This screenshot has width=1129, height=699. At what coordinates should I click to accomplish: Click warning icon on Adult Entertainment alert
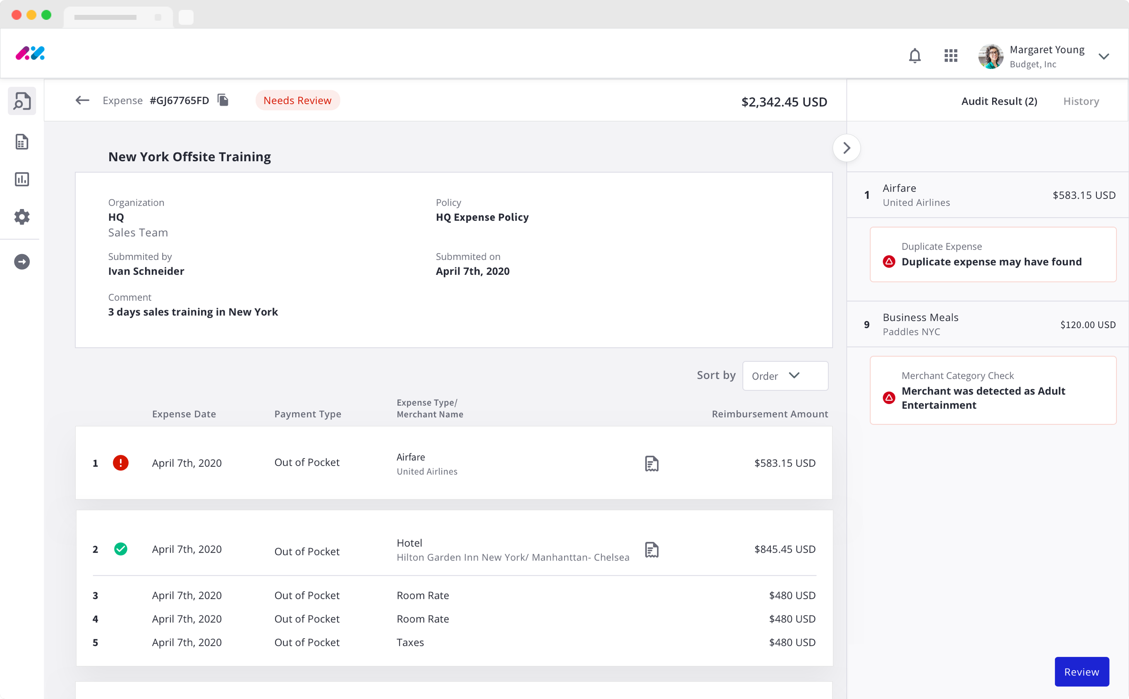point(889,397)
